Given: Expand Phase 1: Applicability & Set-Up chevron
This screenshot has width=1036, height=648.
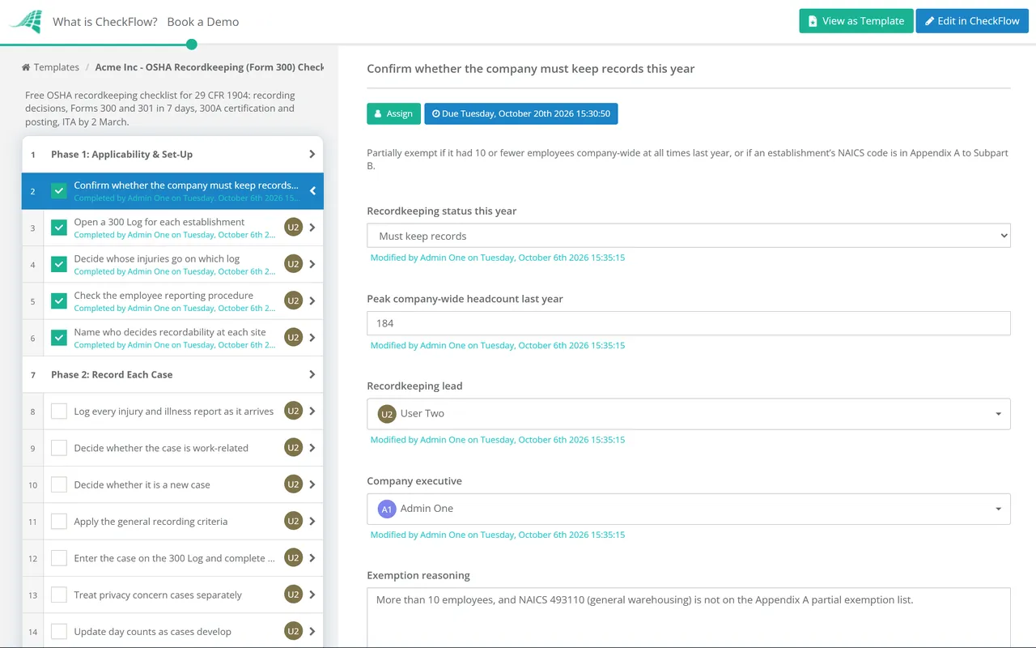Looking at the screenshot, I should (x=312, y=154).
